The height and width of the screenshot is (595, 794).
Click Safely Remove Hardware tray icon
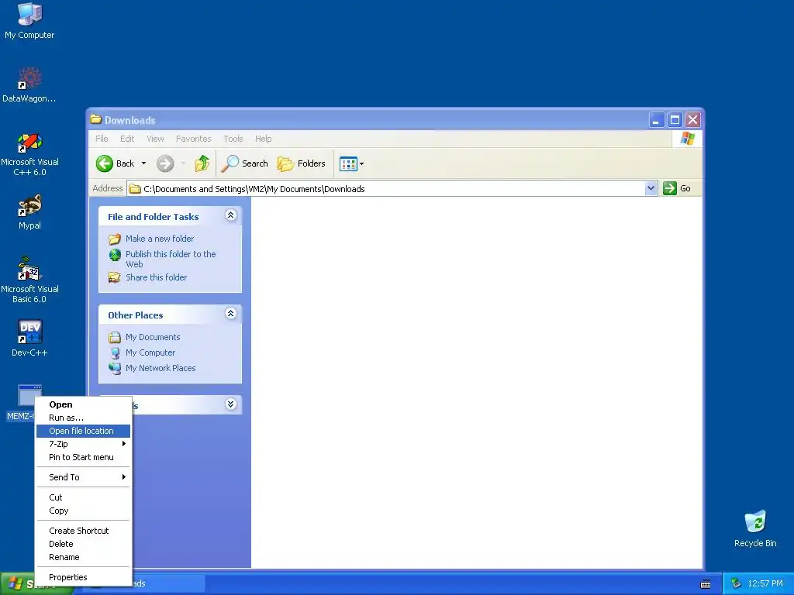736,583
